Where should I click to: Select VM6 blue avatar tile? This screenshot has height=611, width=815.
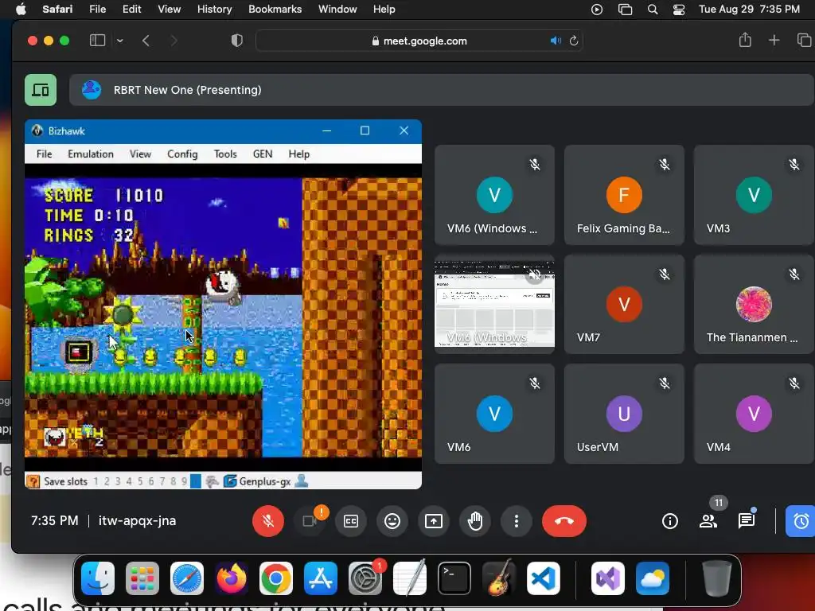[x=494, y=414]
